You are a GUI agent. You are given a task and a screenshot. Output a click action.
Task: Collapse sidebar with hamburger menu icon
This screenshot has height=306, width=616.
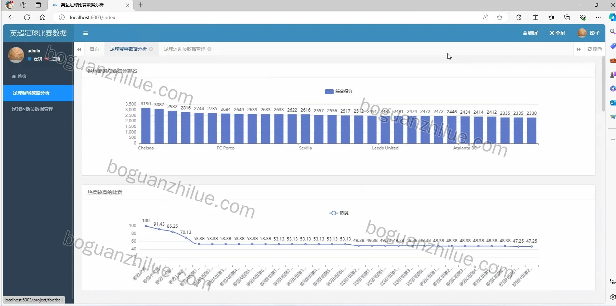pyautogui.click(x=86, y=33)
